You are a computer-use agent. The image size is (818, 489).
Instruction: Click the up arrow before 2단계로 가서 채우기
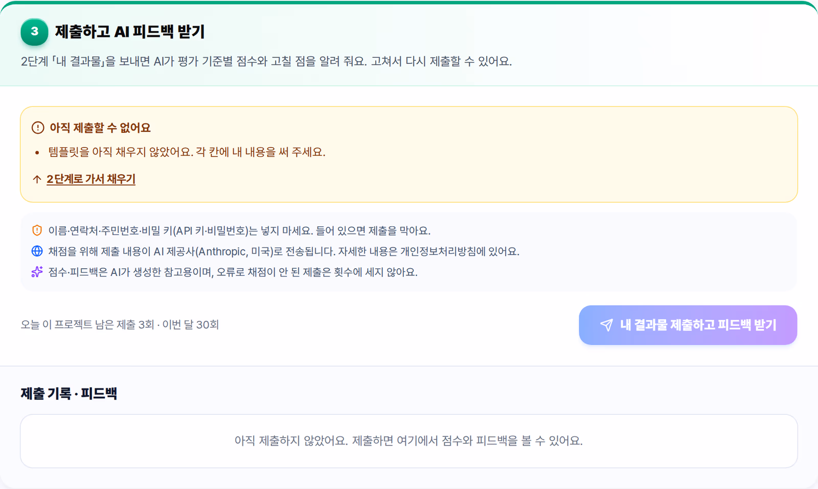pos(37,179)
